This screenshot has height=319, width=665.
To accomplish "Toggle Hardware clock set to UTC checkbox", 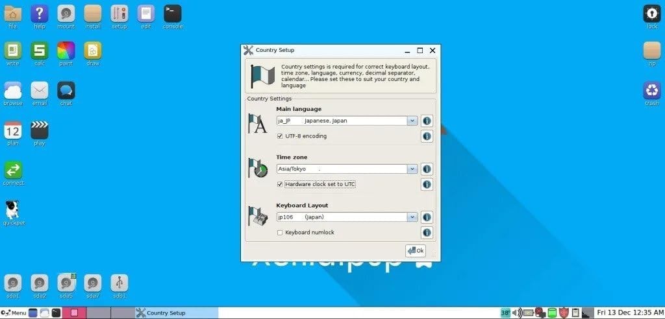I will tap(279, 184).
